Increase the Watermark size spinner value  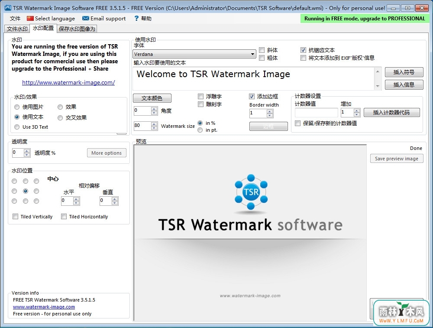[154, 124]
